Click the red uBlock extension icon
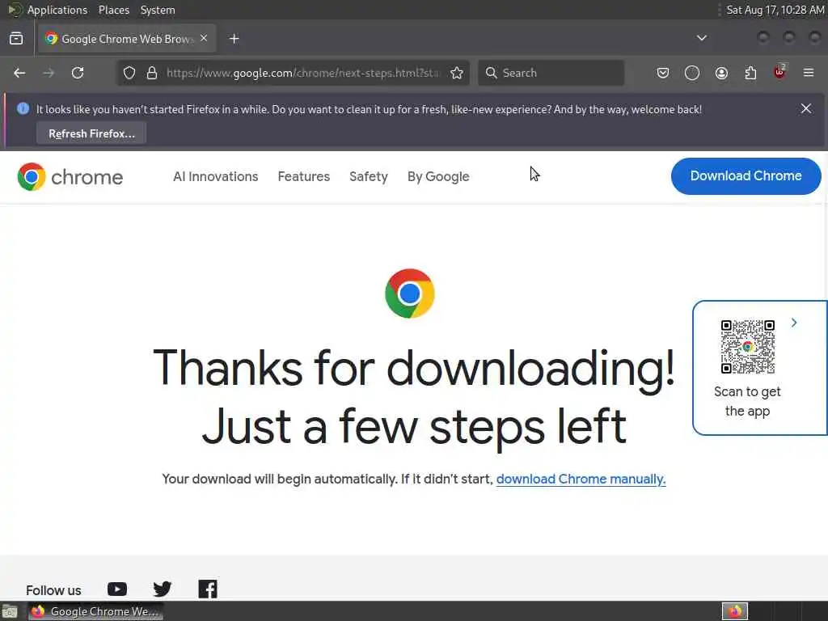Screen dimensions: 828x621 [x=779, y=72]
